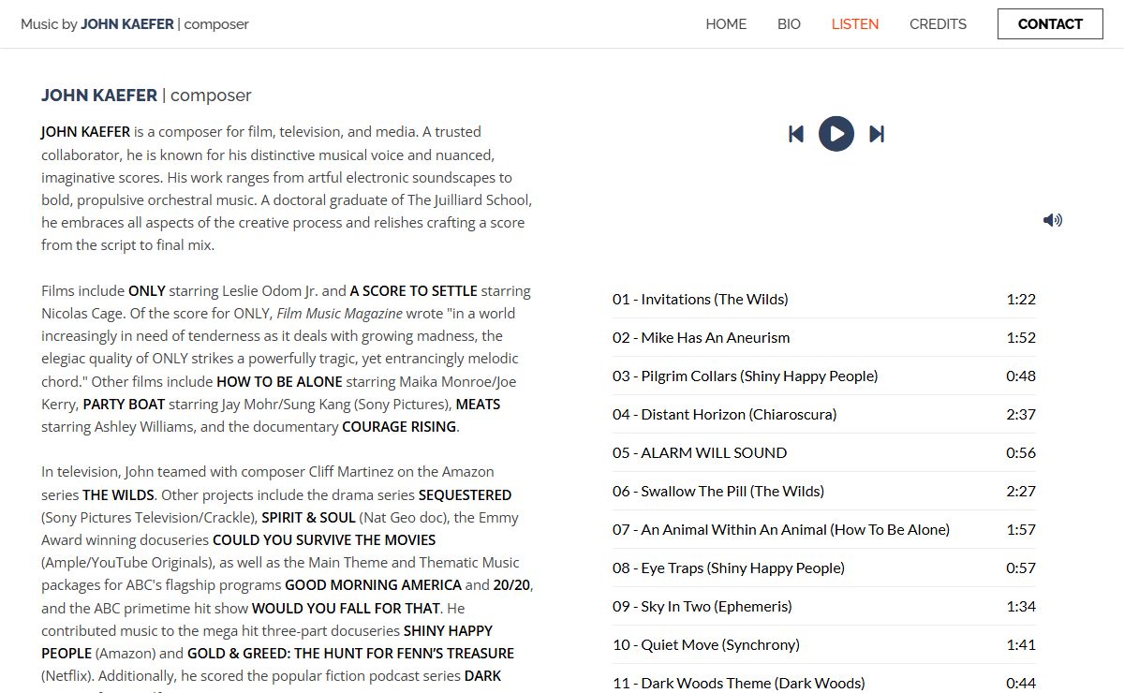Open the BIO page
The height and width of the screenshot is (693, 1124).
tap(789, 24)
